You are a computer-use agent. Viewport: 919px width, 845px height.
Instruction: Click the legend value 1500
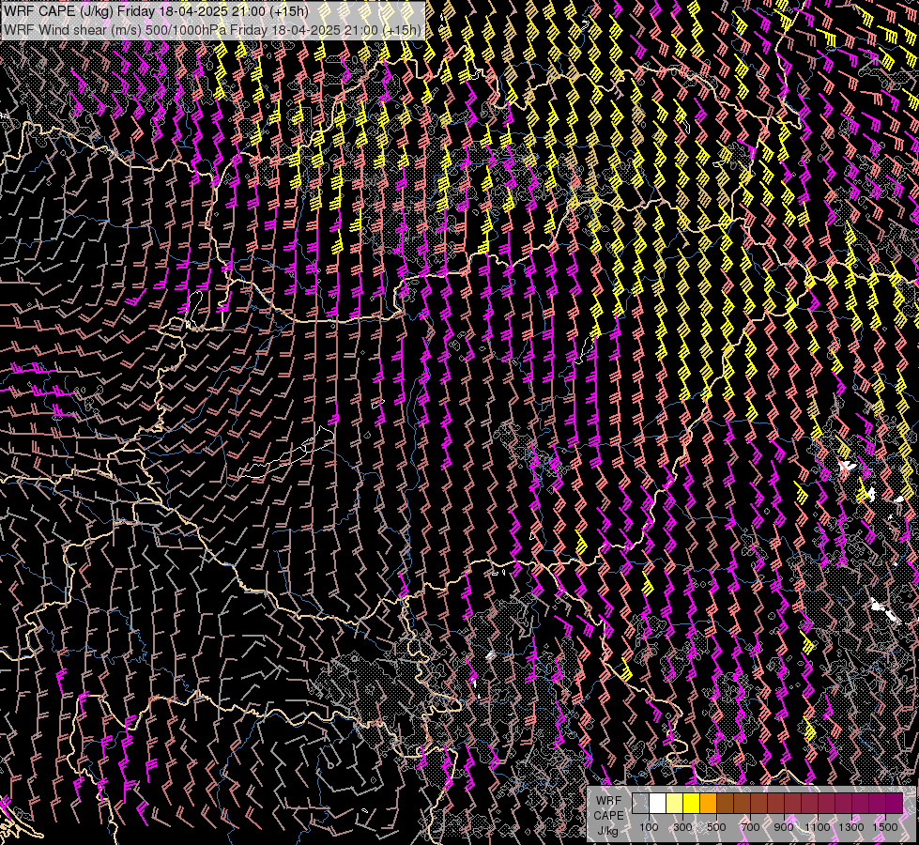click(885, 827)
